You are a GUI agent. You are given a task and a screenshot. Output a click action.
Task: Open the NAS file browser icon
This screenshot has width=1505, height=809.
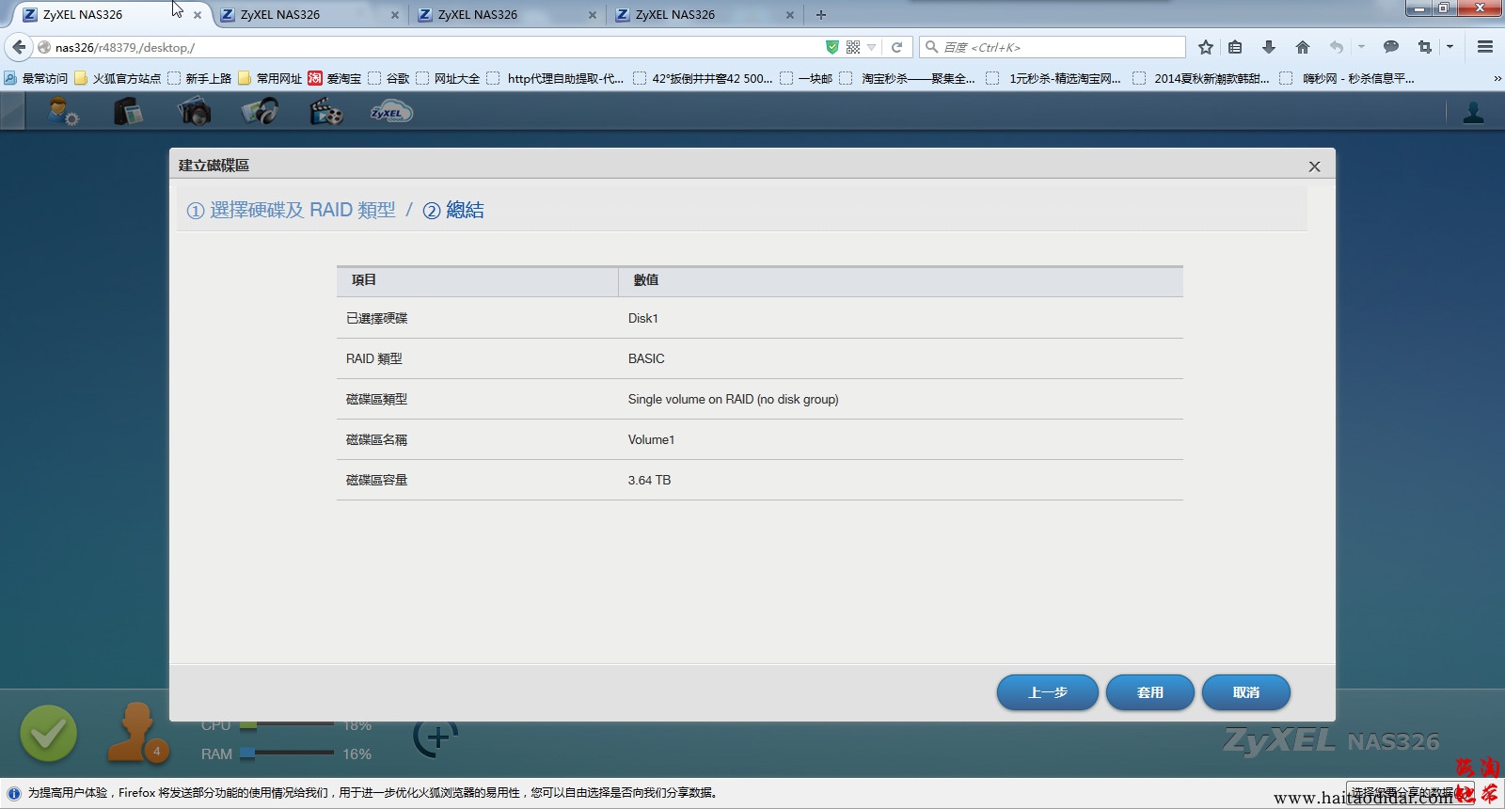tap(128, 113)
